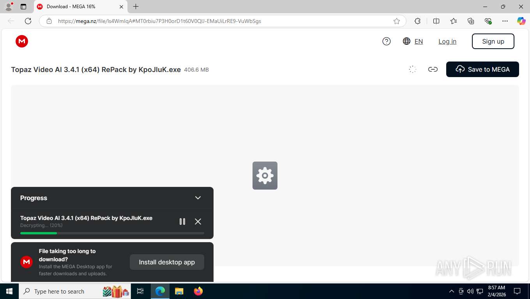The height and width of the screenshot is (299, 530).
Task: Open the tab actions menu icon
Action: (23, 7)
